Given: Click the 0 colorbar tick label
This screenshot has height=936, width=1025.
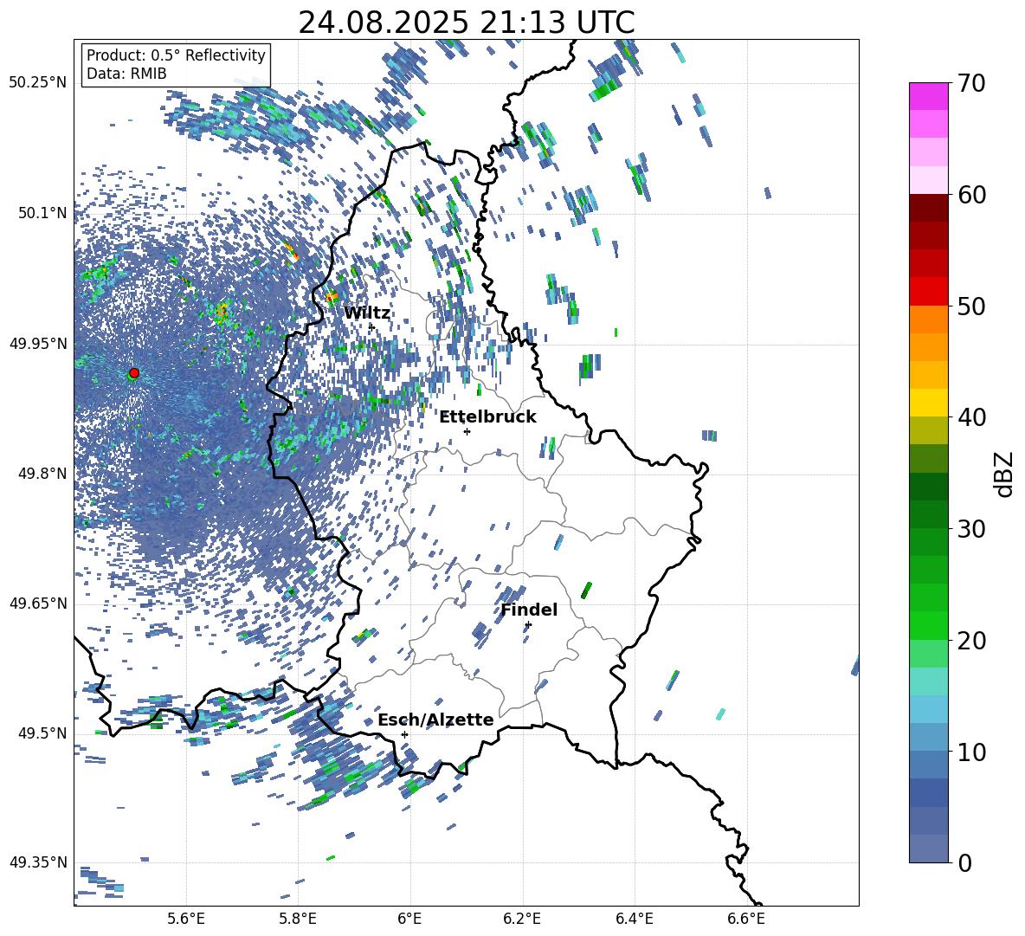Looking at the screenshot, I should 964,863.
